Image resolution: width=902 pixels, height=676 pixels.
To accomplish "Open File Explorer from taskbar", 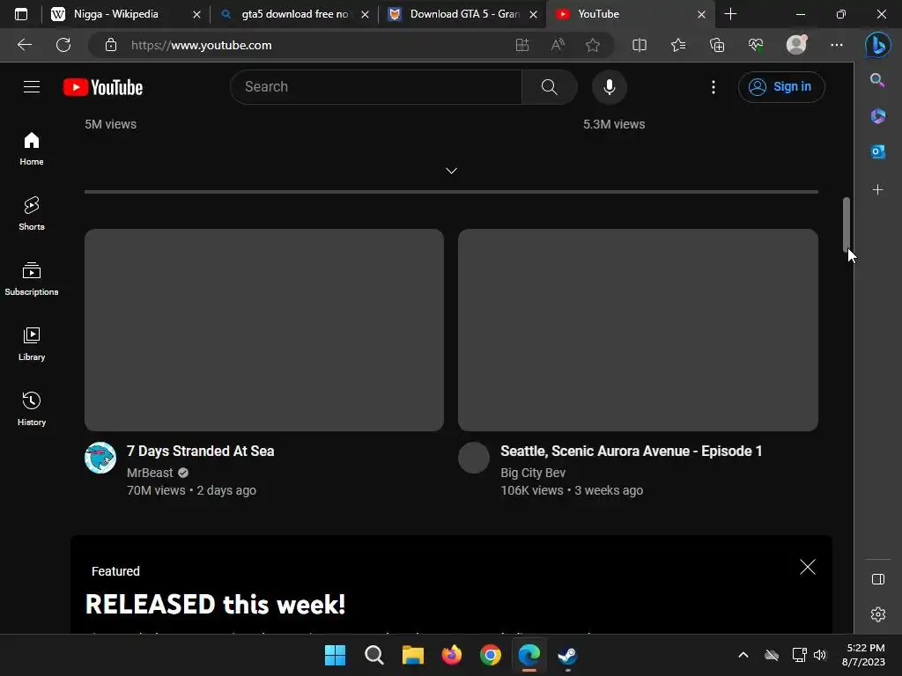I will [412, 655].
